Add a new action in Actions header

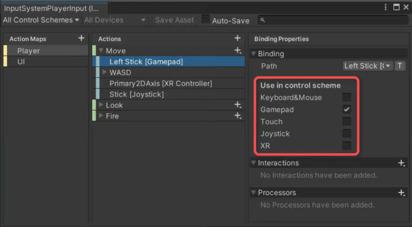pyautogui.click(x=237, y=38)
